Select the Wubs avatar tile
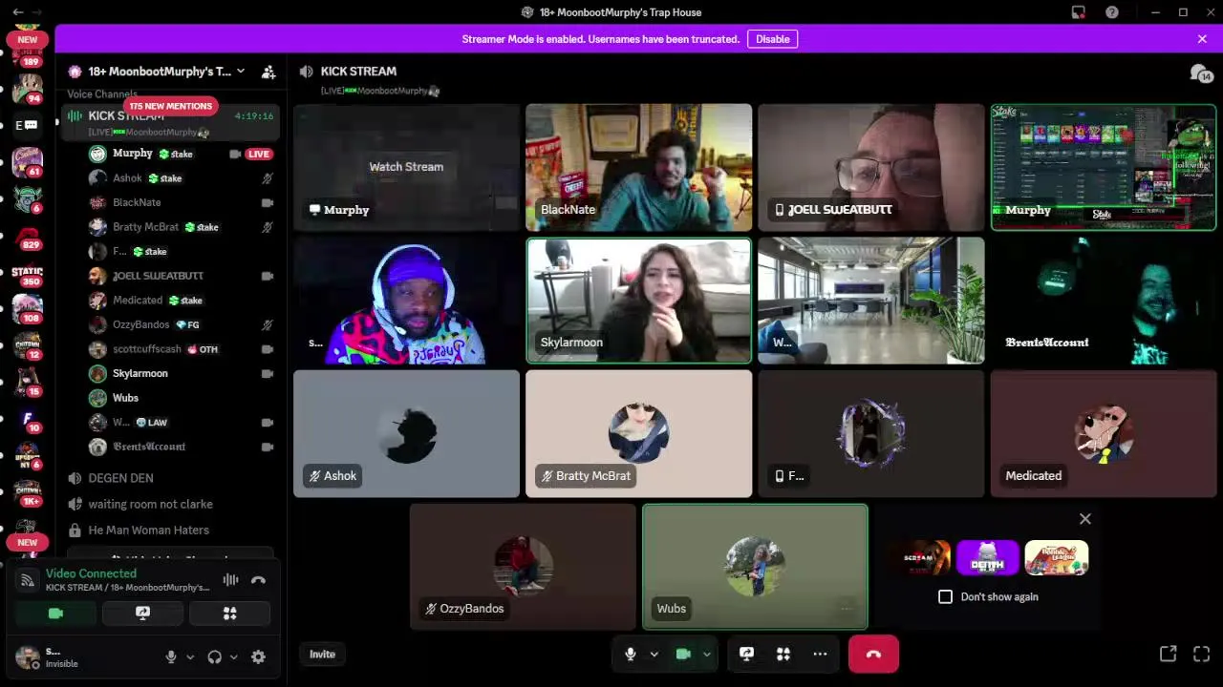Viewport: 1223px width, 687px height. tap(755, 567)
